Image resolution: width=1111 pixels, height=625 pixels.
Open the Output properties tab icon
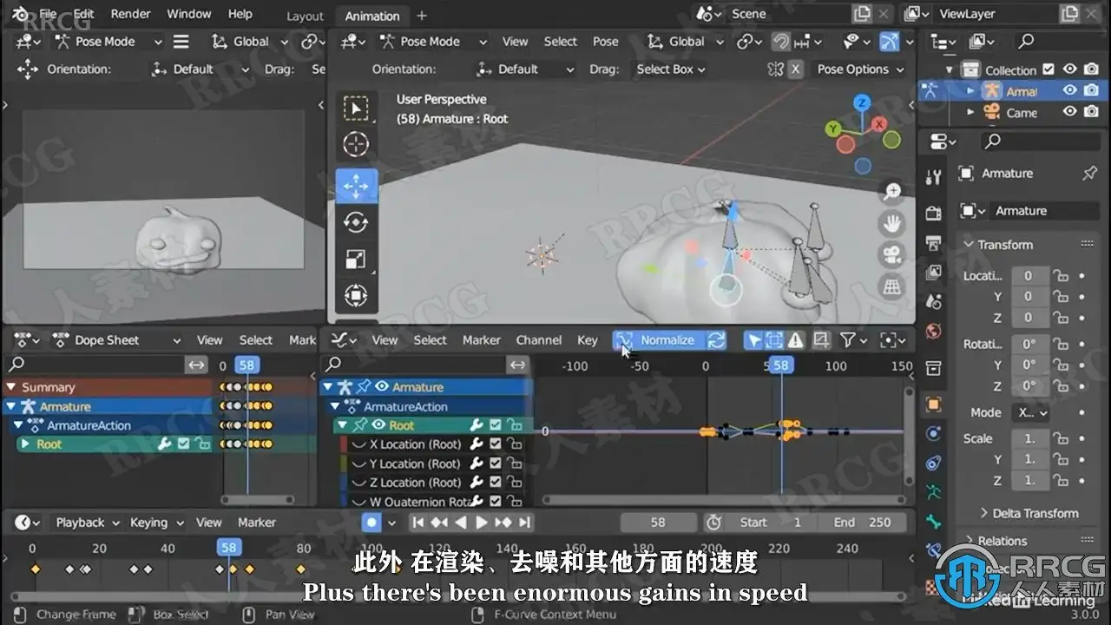point(934,243)
